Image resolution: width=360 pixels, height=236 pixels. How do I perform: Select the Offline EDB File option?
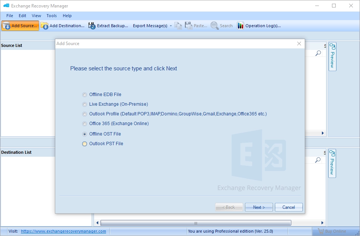coord(85,95)
